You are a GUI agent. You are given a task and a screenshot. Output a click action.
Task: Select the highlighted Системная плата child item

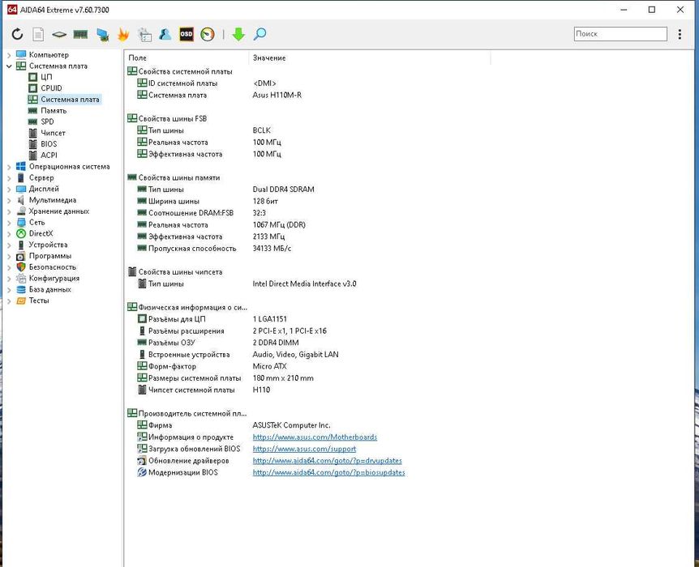pos(70,100)
